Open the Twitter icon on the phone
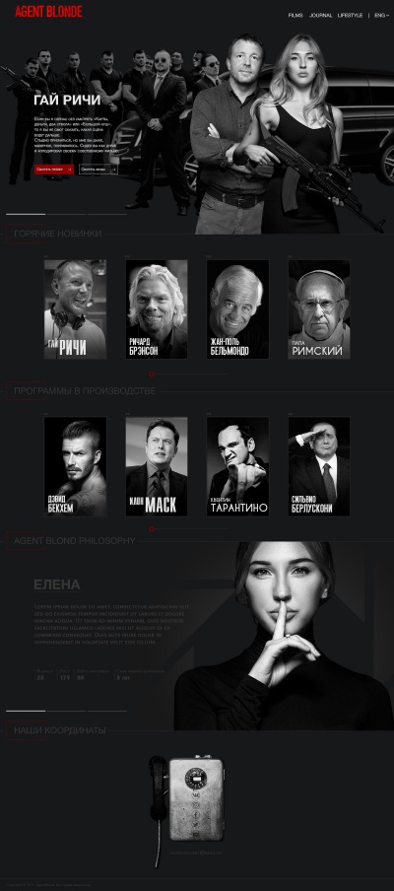 (196, 825)
